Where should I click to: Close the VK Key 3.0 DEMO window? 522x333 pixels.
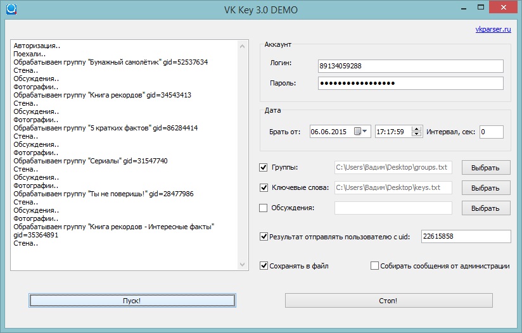(504, 8)
